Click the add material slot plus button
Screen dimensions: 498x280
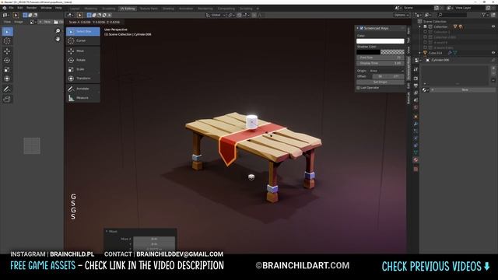coord(493,68)
